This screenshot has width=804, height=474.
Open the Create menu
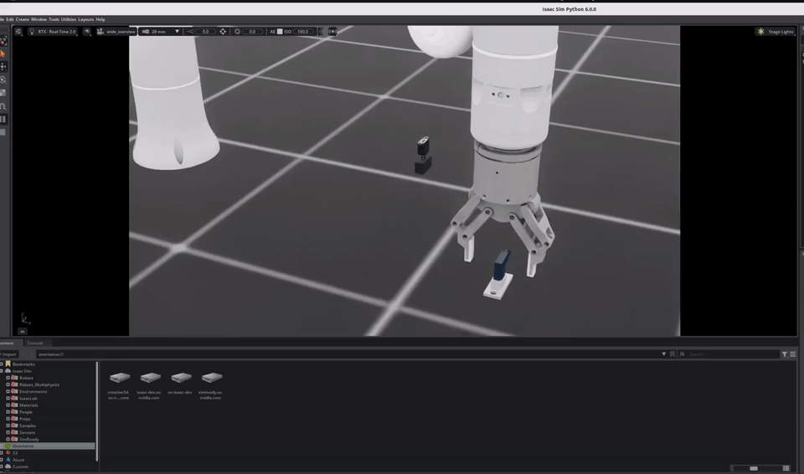pyautogui.click(x=22, y=19)
